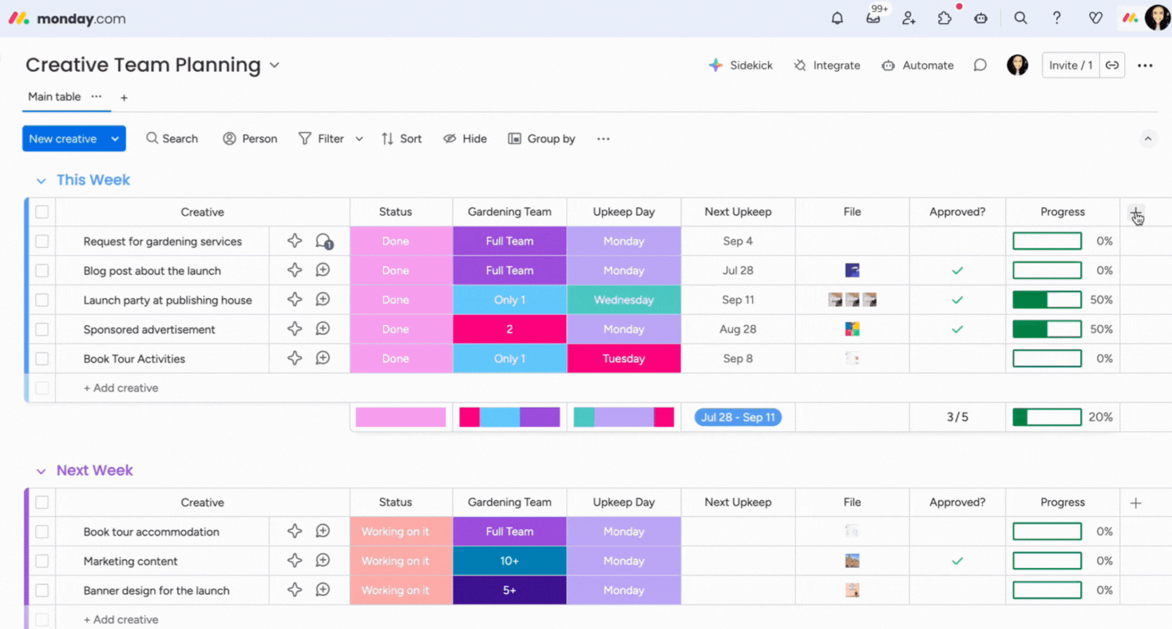Click the Automate button
This screenshot has width=1172, height=629.
(x=918, y=65)
